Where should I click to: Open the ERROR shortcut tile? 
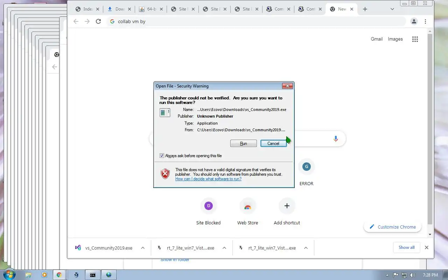[306, 172]
